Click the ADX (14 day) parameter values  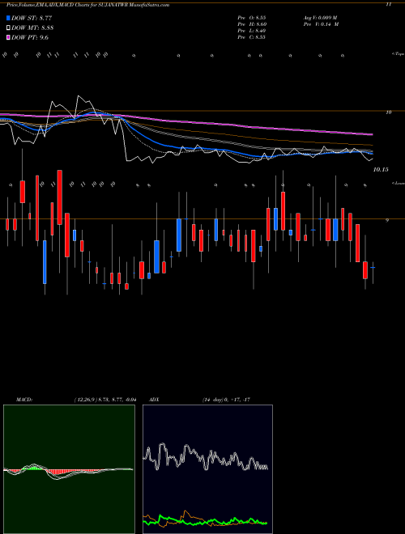click(226, 400)
